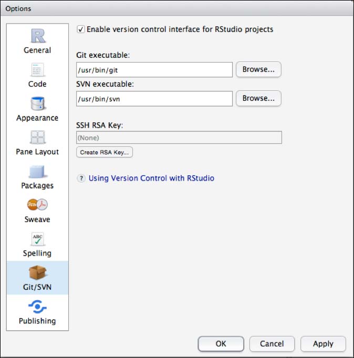Switch to Publishing tab label
The width and height of the screenshot is (354, 358).
pos(37,321)
